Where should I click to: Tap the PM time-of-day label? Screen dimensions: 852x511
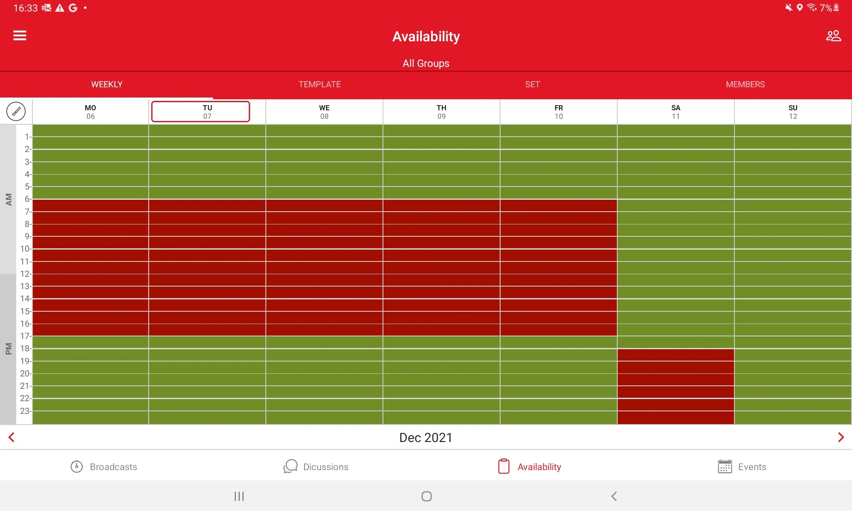tap(8, 349)
